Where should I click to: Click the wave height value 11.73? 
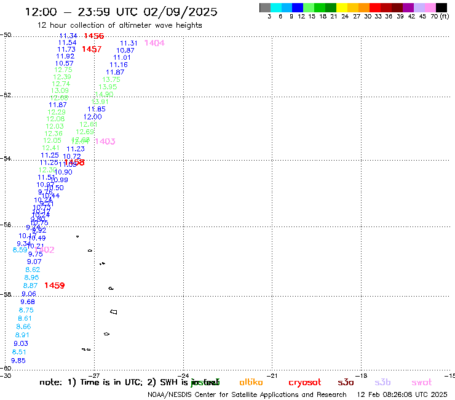point(66,49)
